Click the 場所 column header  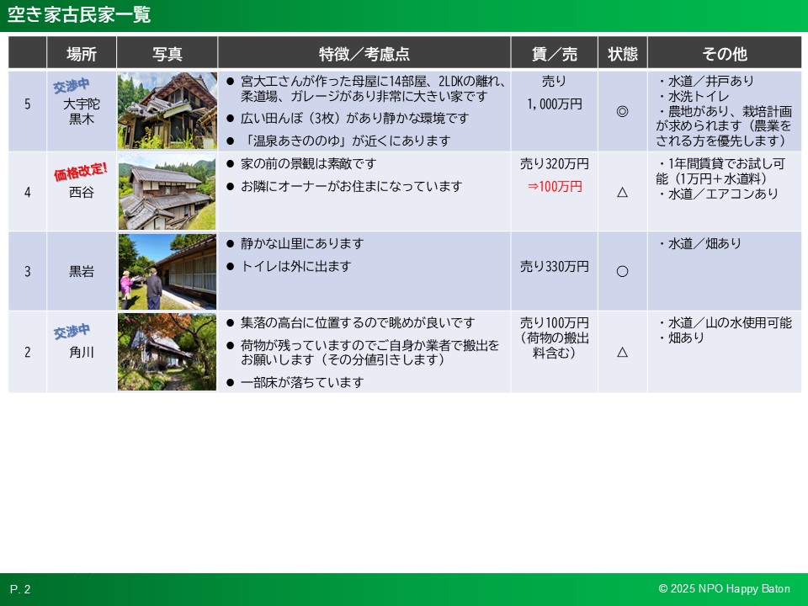[82, 54]
